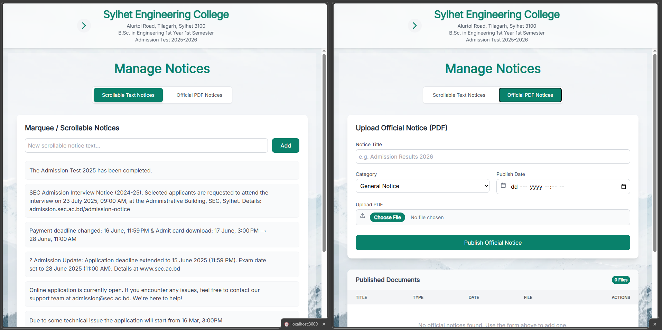Click 'No file chosen' text

[x=427, y=217]
